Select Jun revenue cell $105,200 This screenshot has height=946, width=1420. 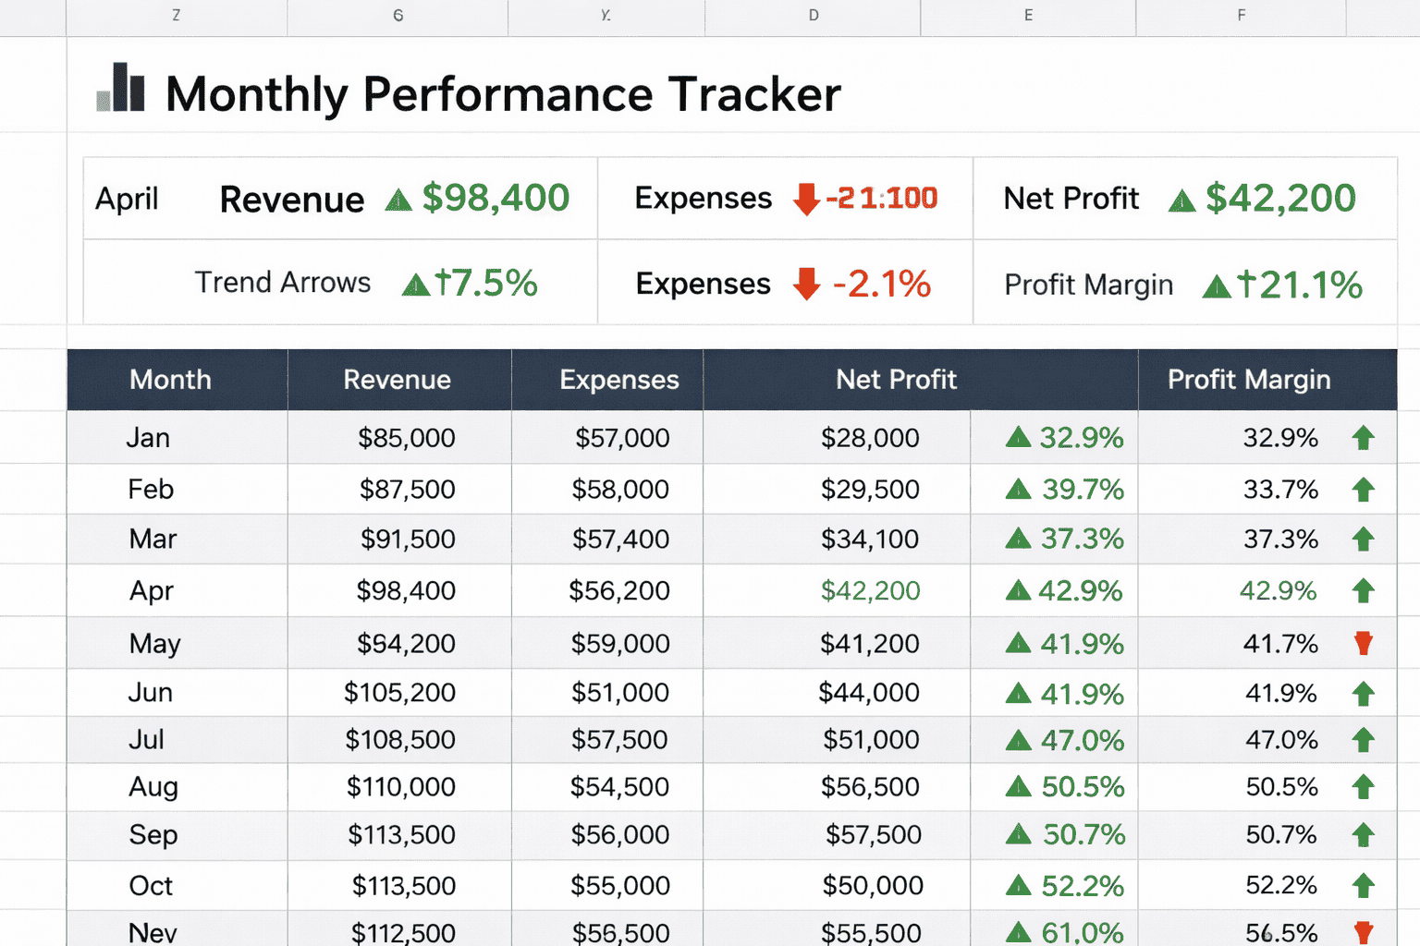point(399,693)
